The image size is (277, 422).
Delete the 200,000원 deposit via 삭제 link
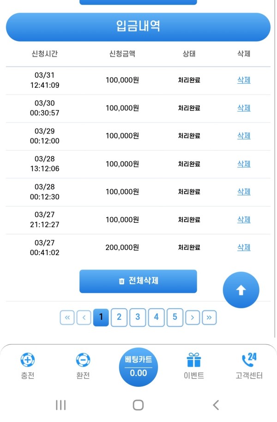click(243, 247)
